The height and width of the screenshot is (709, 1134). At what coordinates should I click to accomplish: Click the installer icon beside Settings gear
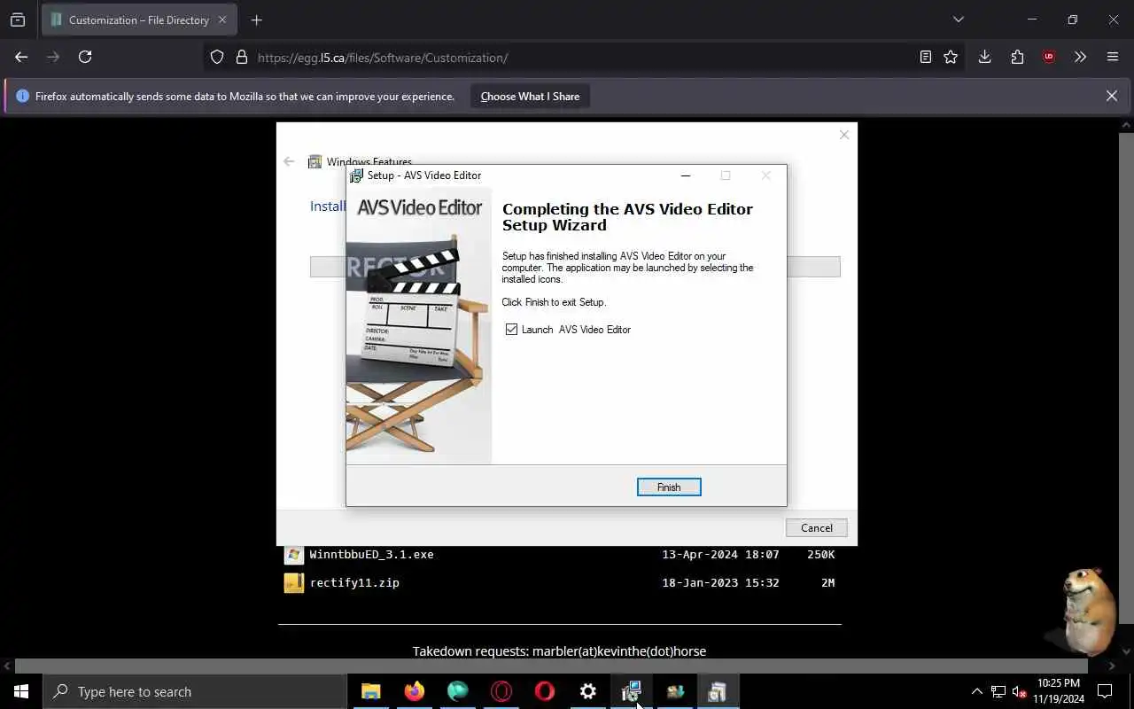[x=631, y=691]
